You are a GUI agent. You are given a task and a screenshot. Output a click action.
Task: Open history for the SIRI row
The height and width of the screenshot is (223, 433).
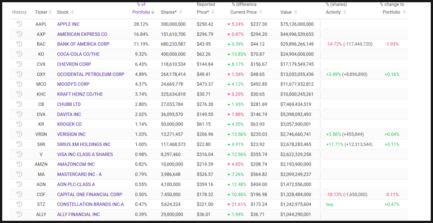[19, 144]
